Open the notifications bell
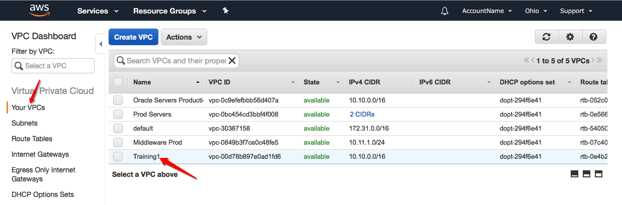This screenshot has width=622, height=205. 445,11
